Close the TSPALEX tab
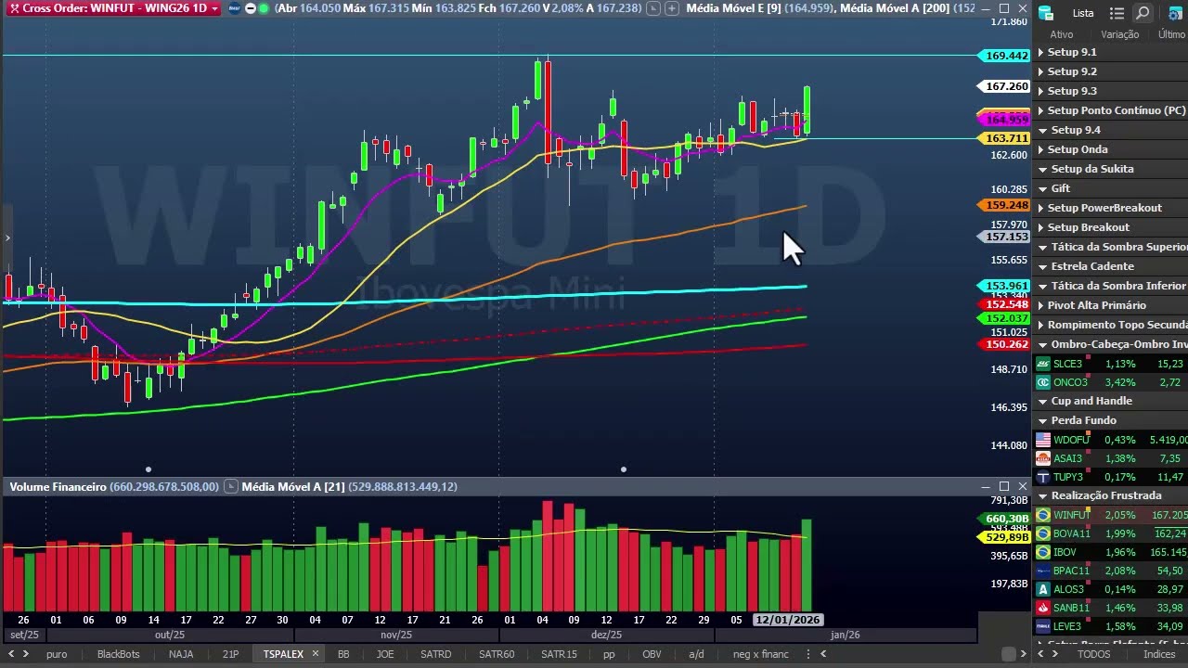The image size is (1188, 668). (x=315, y=654)
